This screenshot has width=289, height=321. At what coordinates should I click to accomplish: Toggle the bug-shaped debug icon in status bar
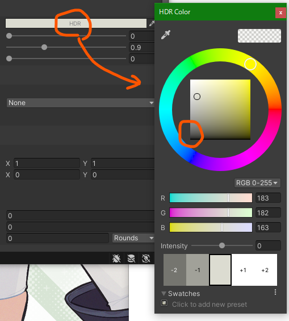[x=116, y=259]
